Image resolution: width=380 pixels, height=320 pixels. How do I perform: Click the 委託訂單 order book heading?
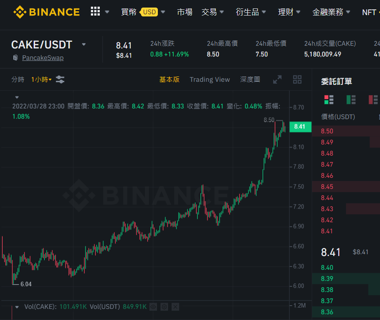coord(337,81)
